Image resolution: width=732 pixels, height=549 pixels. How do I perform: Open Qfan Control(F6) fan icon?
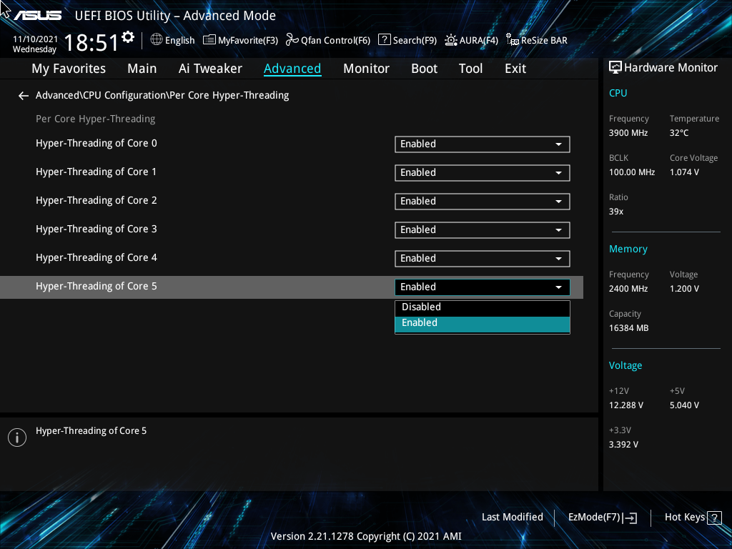292,40
